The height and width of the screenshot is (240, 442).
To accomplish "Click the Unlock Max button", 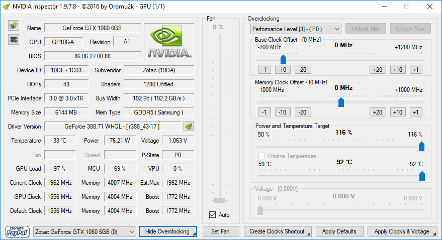I will pos(410,29).
